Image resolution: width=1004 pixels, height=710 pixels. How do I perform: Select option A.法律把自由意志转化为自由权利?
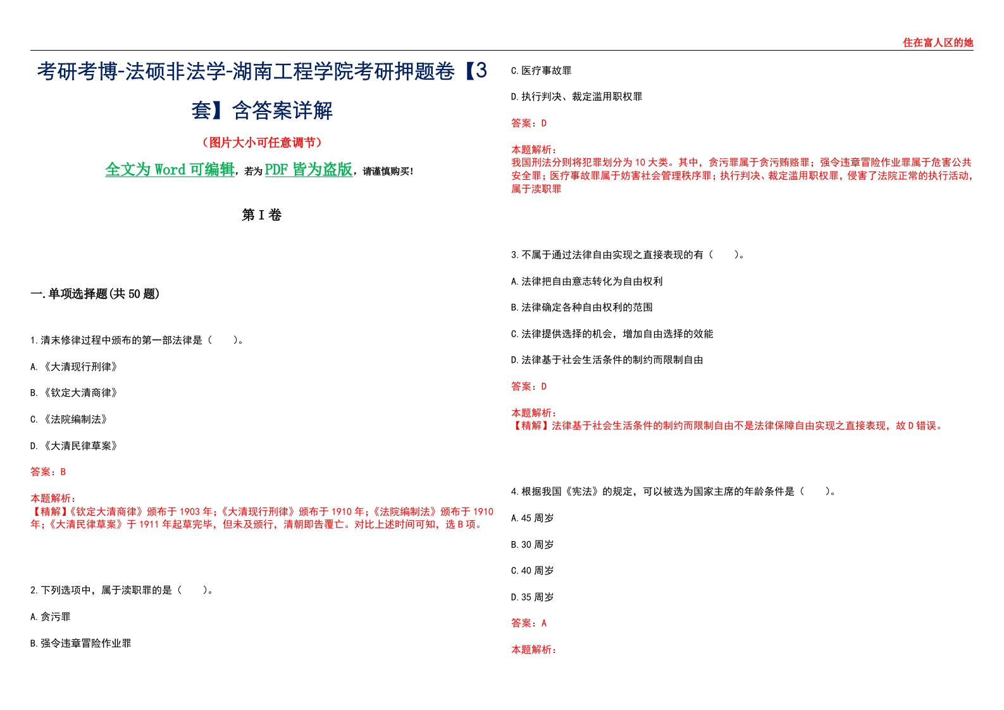tap(587, 281)
